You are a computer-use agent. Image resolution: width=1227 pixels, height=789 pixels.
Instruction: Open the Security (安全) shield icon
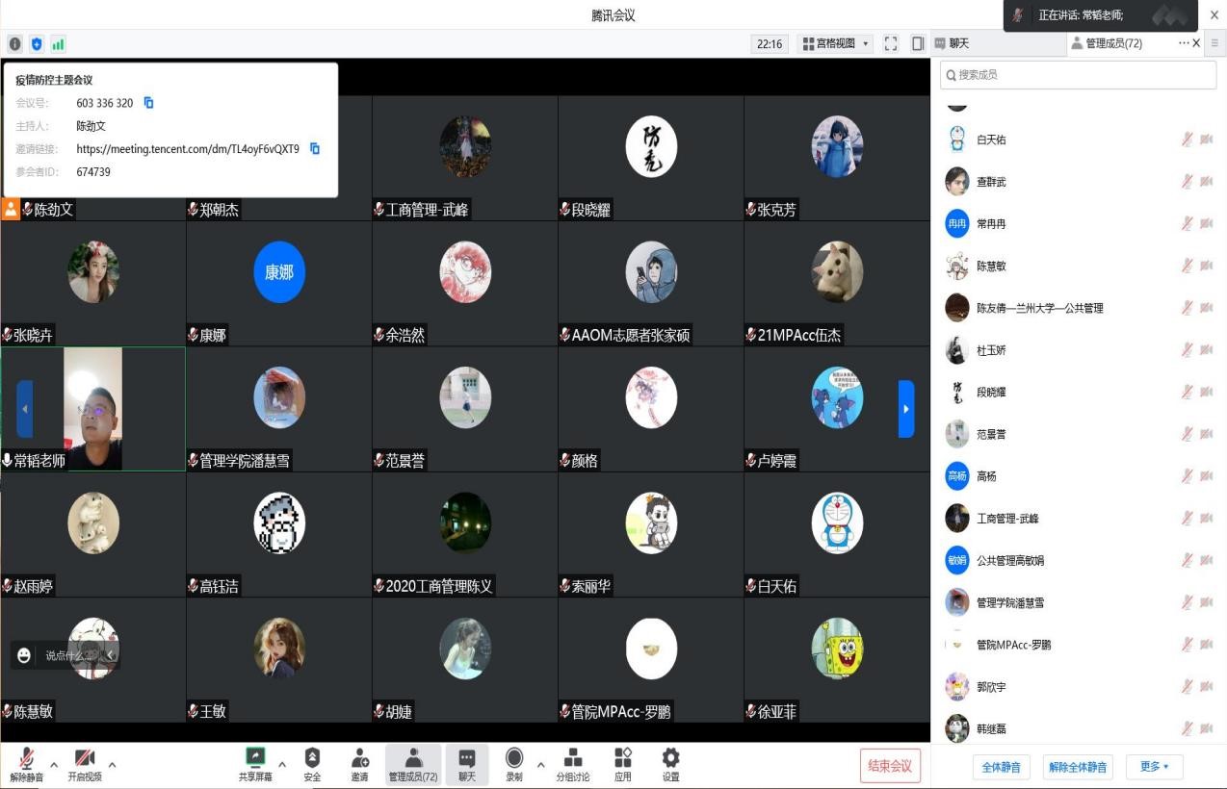pyautogui.click(x=312, y=760)
